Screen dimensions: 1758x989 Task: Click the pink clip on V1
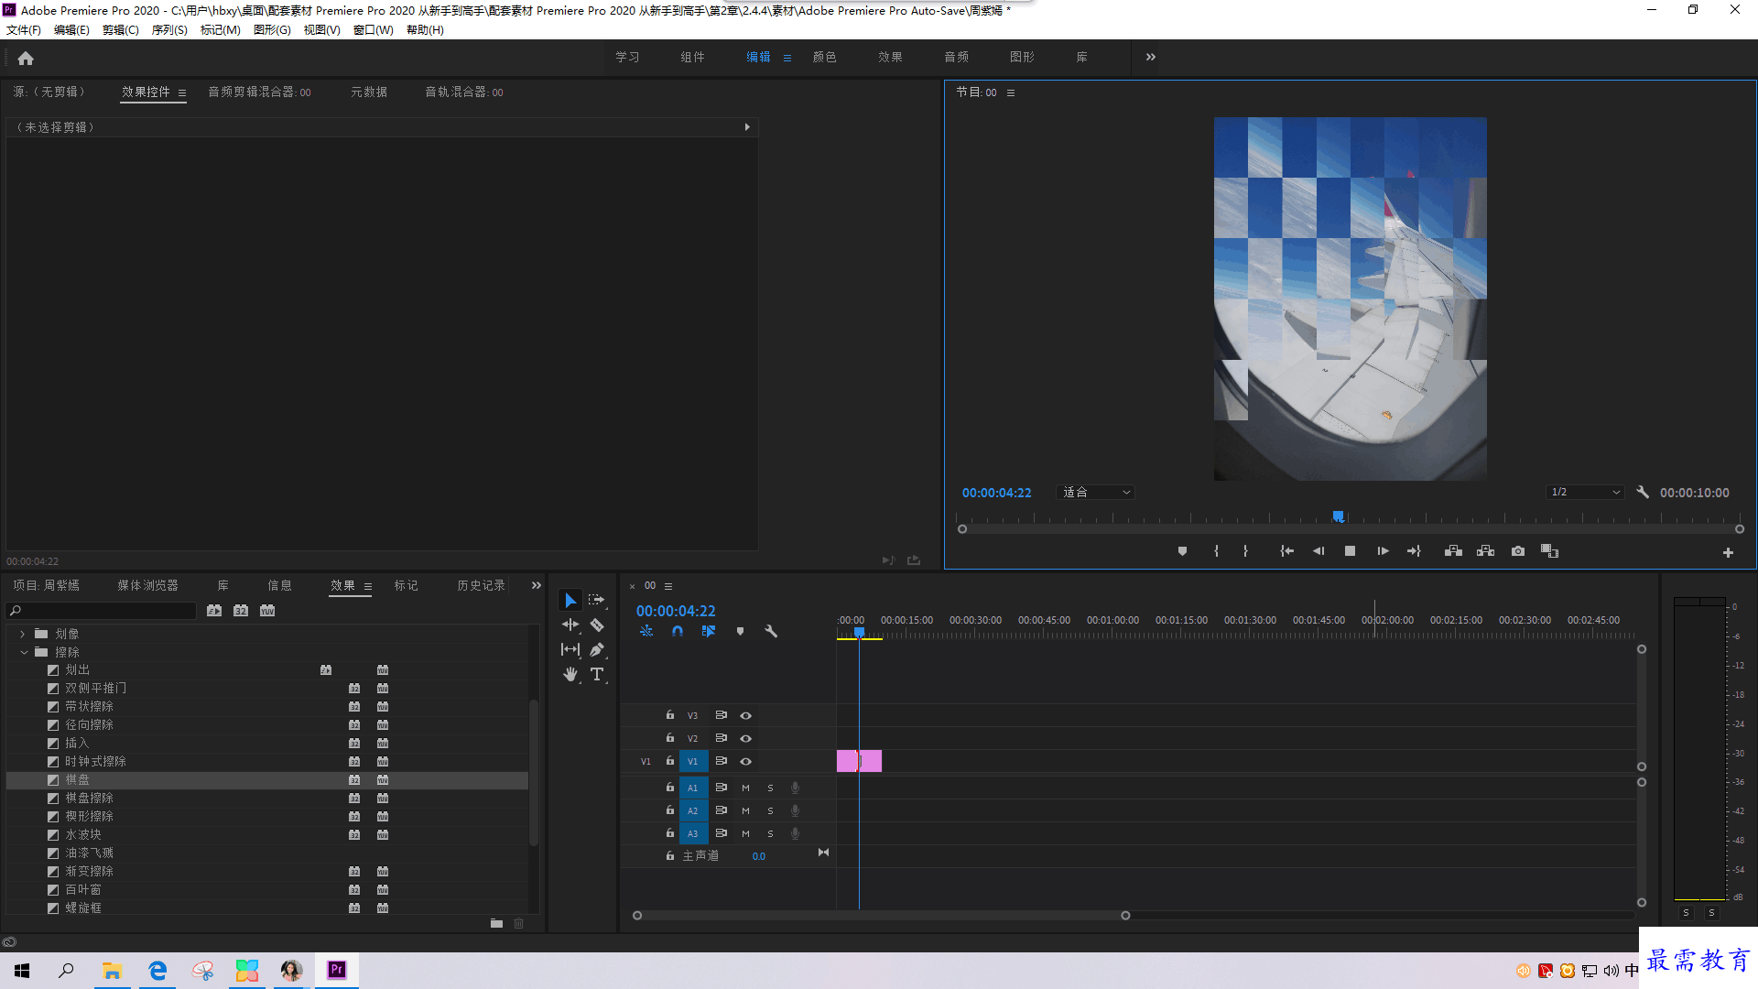(859, 761)
